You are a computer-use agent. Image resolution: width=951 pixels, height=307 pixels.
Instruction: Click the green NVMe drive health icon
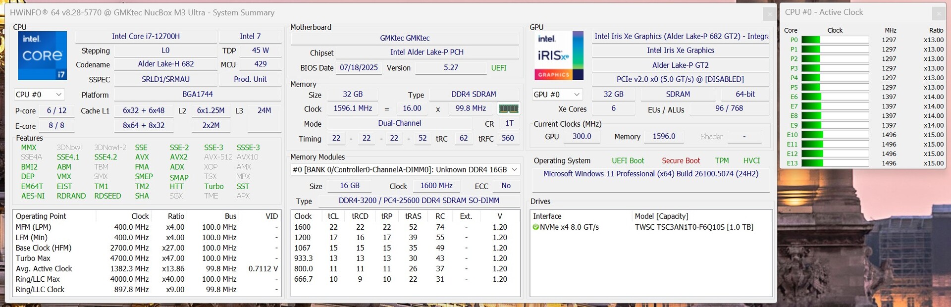point(535,227)
